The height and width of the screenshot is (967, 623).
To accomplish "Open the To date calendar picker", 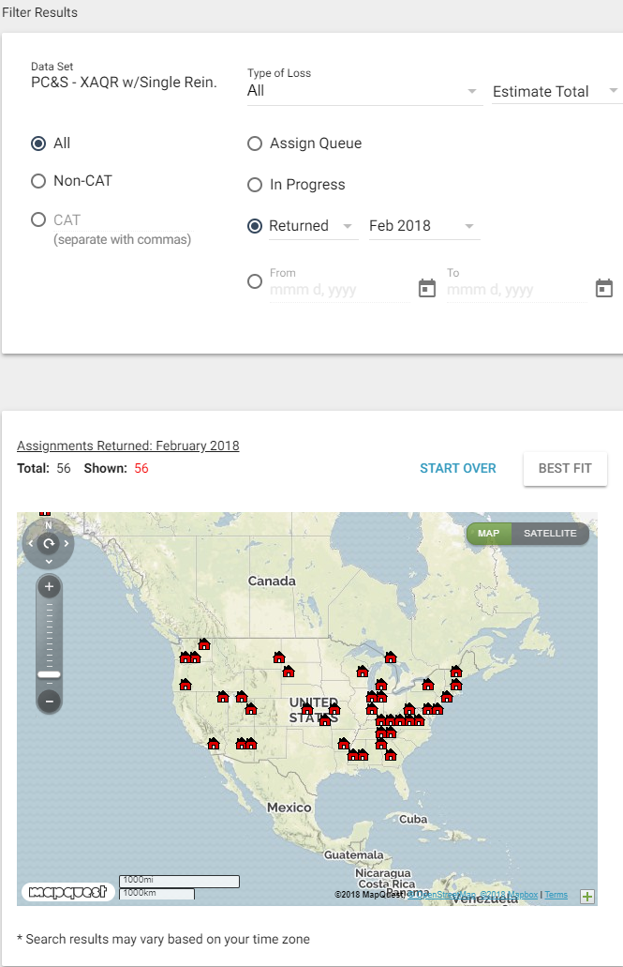I will 604,288.
